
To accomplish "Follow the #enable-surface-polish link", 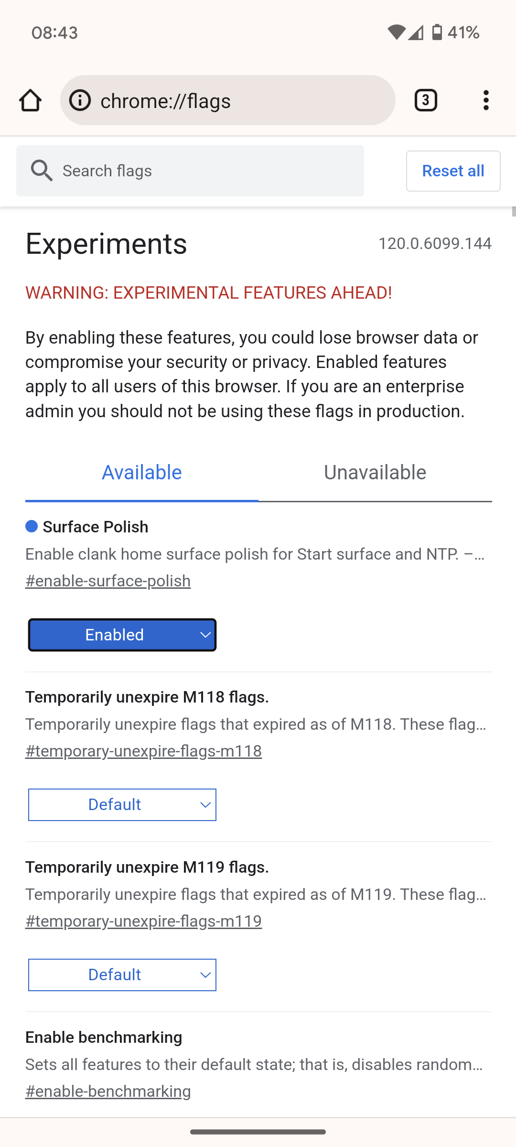I will (x=108, y=581).
